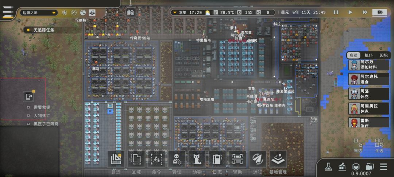Open the stacked-bars main menu at top-left

(8, 12)
